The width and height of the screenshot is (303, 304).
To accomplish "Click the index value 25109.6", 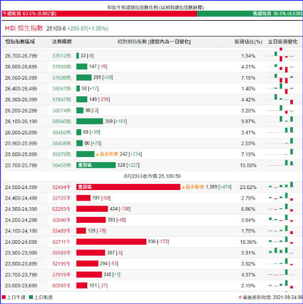I will coord(56,29).
